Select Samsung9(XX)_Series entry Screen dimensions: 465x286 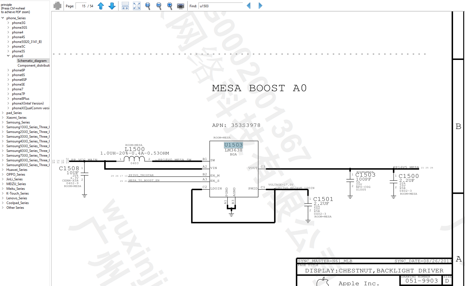(x=28, y=165)
